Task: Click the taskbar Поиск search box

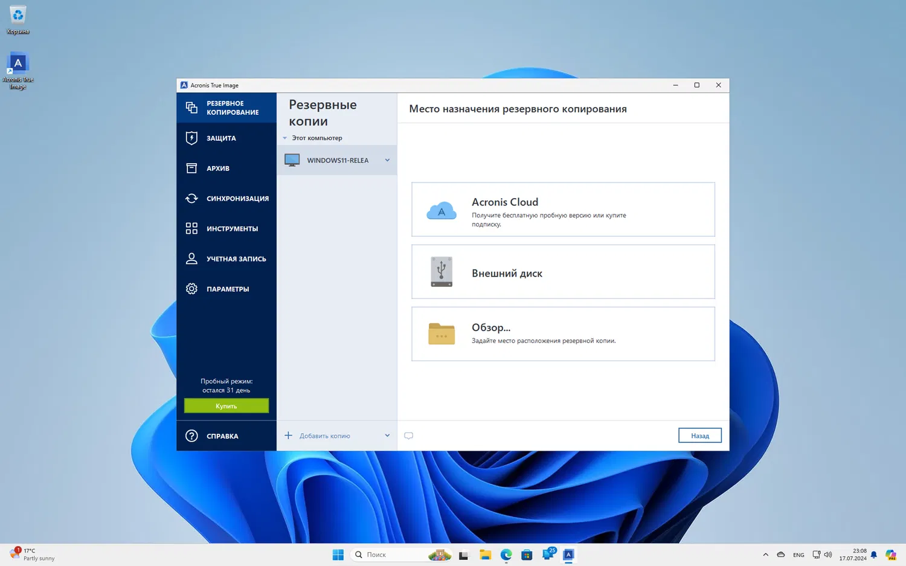Action: pyautogui.click(x=400, y=555)
